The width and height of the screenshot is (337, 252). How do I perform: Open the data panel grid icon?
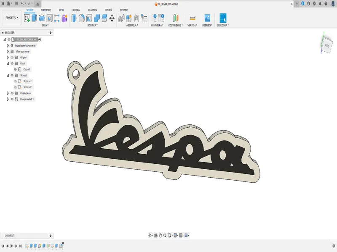(3, 3)
